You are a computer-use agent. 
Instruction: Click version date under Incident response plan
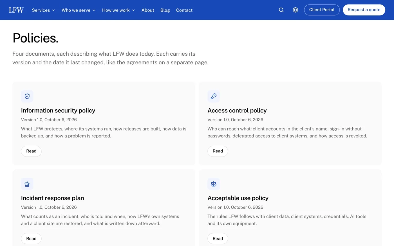[49, 207]
